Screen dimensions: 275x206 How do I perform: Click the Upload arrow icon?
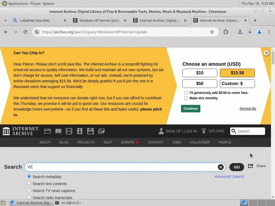[x=204, y=131]
